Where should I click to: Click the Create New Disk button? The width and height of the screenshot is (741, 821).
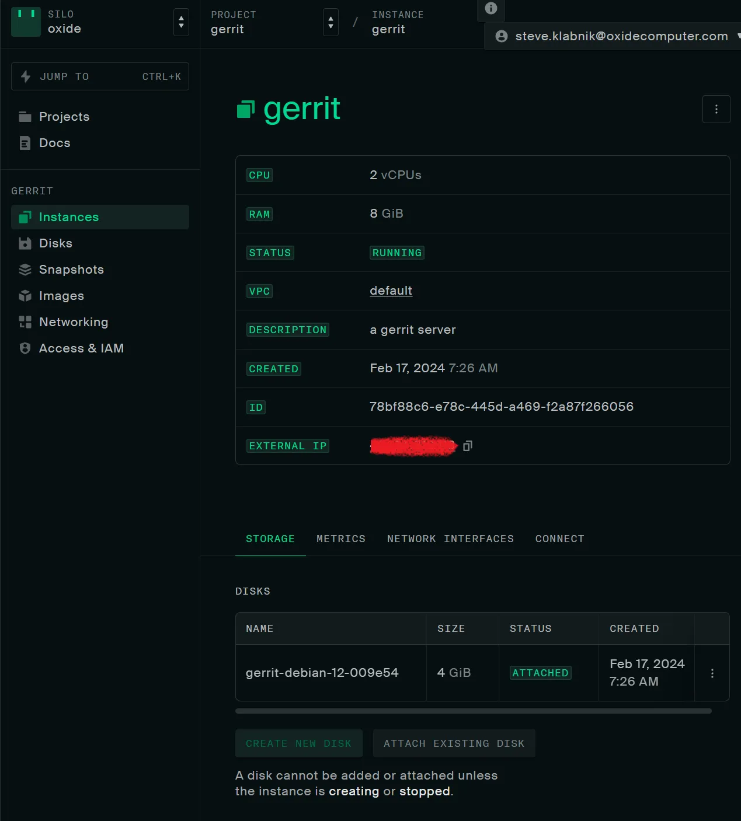[299, 743]
